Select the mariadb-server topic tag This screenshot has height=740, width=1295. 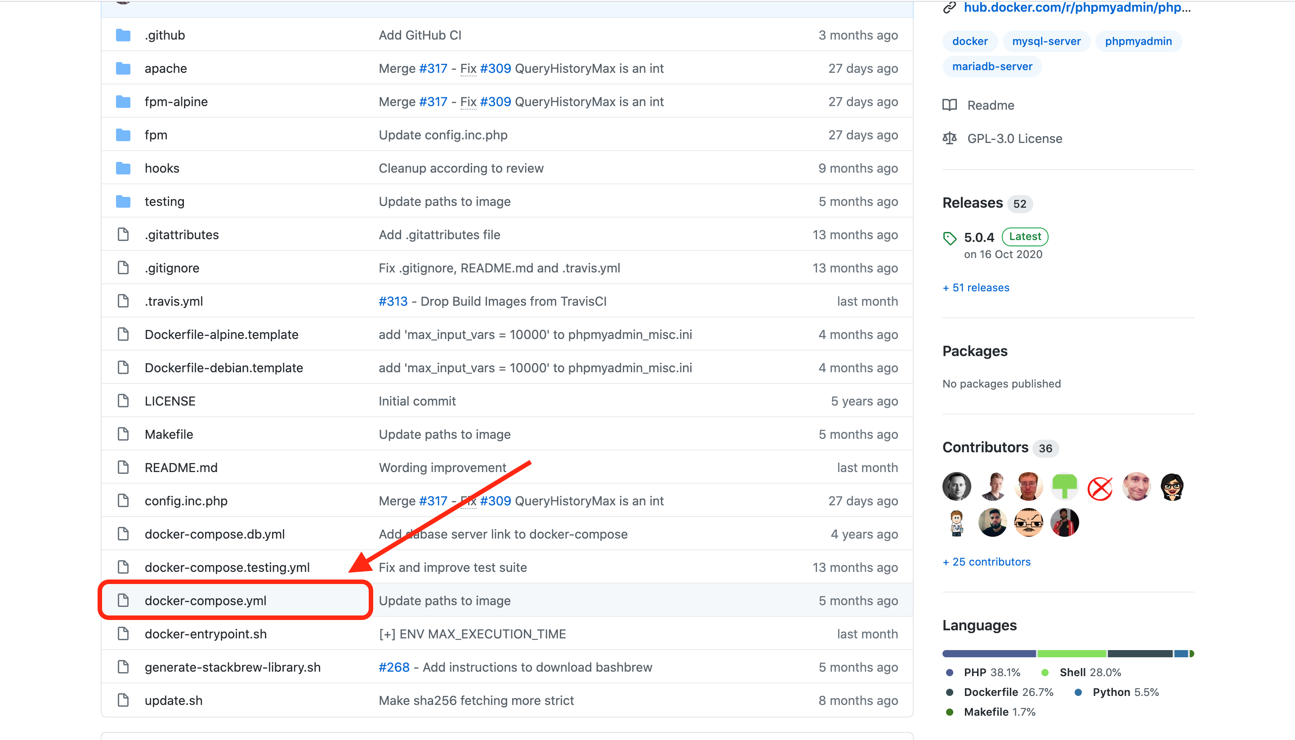point(991,67)
